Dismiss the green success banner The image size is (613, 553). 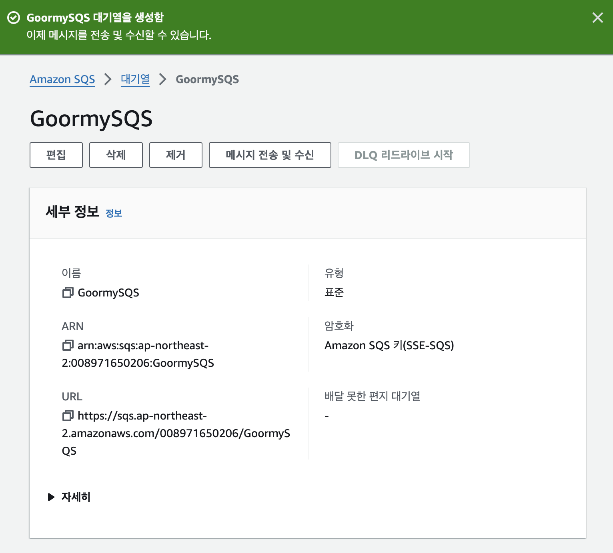(x=597, y=18)
